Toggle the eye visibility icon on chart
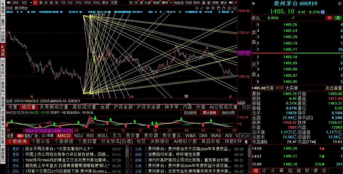 pos(208,8)
